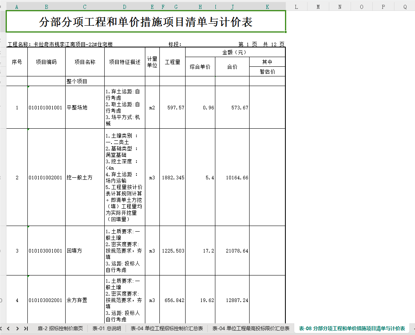Jump to the last sheet tab arrow

pyautogui.click(x=26, y=329)
